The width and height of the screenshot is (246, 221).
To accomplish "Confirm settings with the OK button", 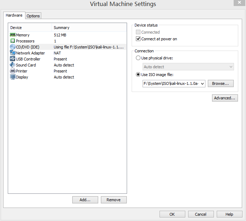I will pyautogui.click(x=172, y=214).
